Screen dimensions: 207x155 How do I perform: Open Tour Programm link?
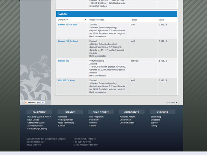96,117
